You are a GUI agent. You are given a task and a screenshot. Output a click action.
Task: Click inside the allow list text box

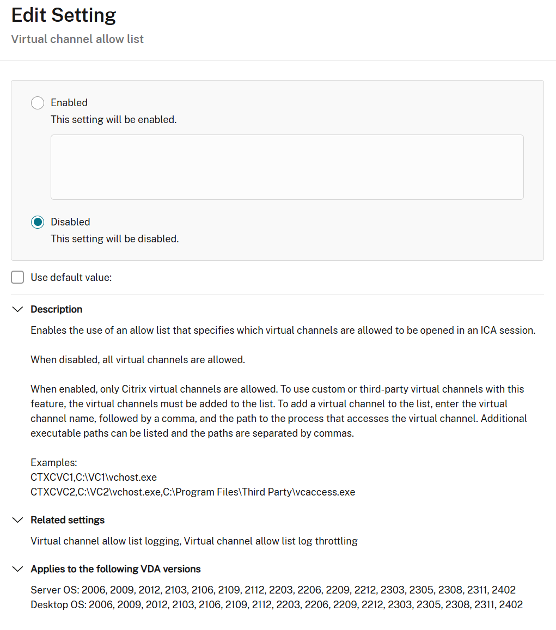point(287,167)
